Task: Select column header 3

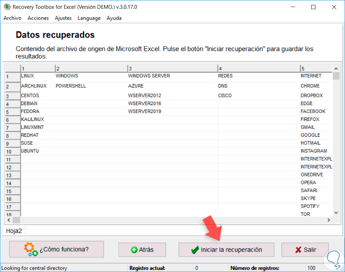Action: click(173, 69)
